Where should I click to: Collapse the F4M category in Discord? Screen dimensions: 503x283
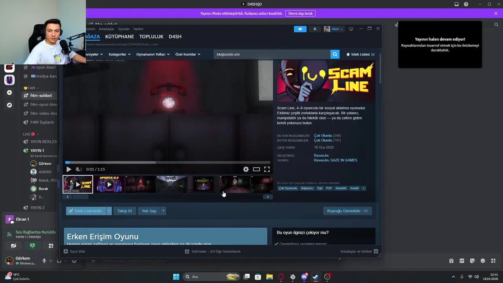tap(31, 88)
